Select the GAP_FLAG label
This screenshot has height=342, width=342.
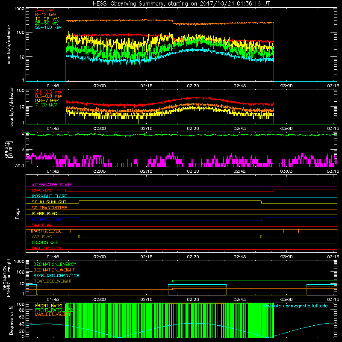pyautogui.click(x=42, y=190)
